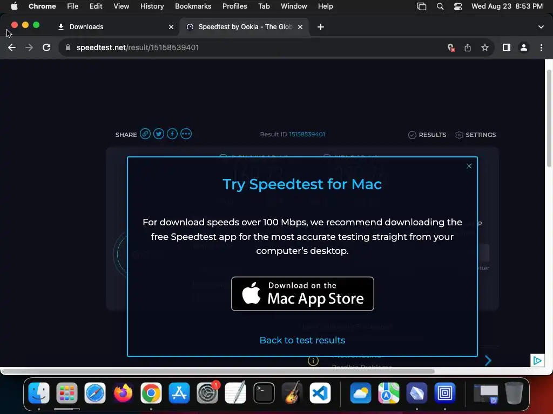Click Back to test results link
The image size is (553, 414).
[x=302, y=340]
